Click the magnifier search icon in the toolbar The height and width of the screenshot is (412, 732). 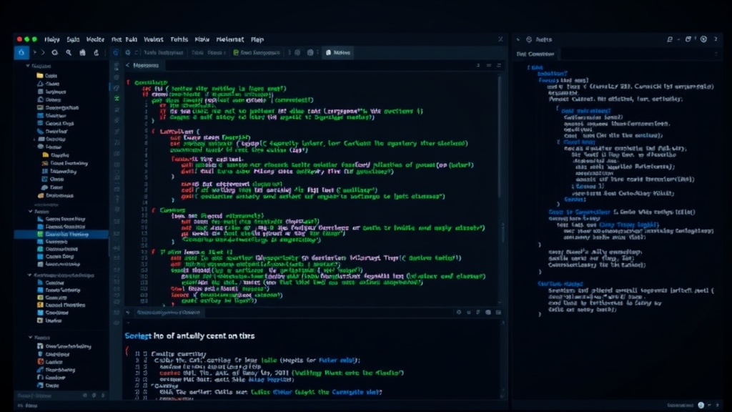coord(69,53)
